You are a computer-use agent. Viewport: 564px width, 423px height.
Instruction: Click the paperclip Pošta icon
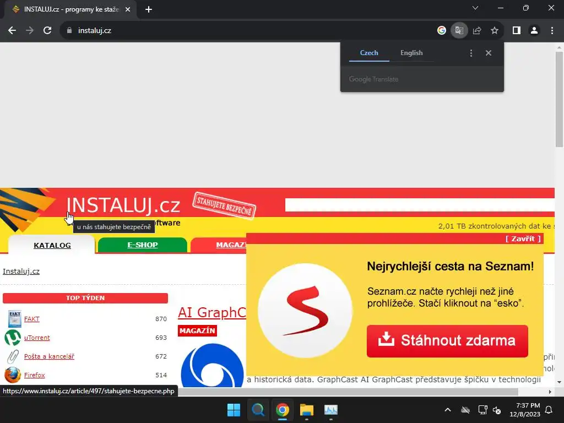tap(13, 356)
